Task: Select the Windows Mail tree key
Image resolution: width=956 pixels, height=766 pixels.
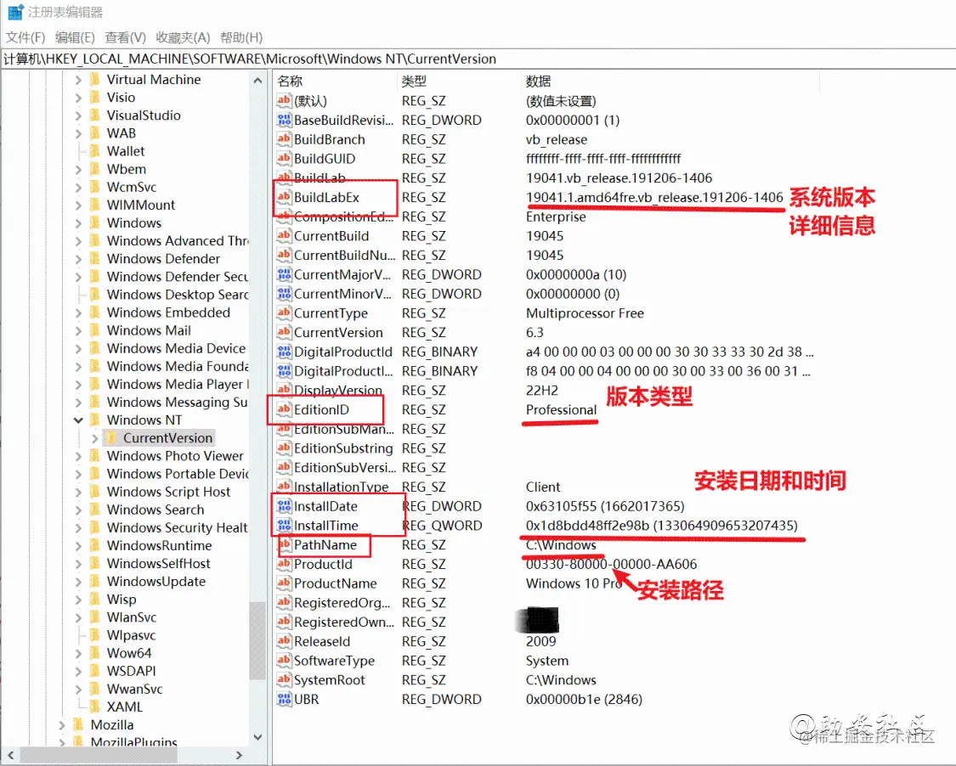Action: [149, 330]
